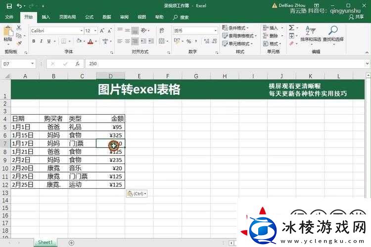371x247 pixels.
Task: Click Decrease Decimal icon
Action: tap(214, 41)
